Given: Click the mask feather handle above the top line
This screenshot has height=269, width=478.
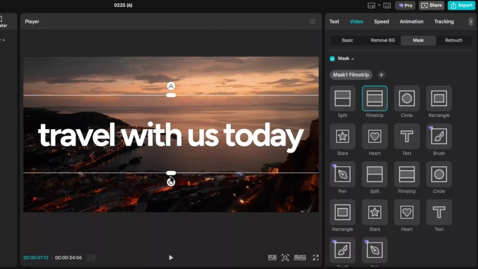Looking at the screenshot, I should tap(171, 86).
